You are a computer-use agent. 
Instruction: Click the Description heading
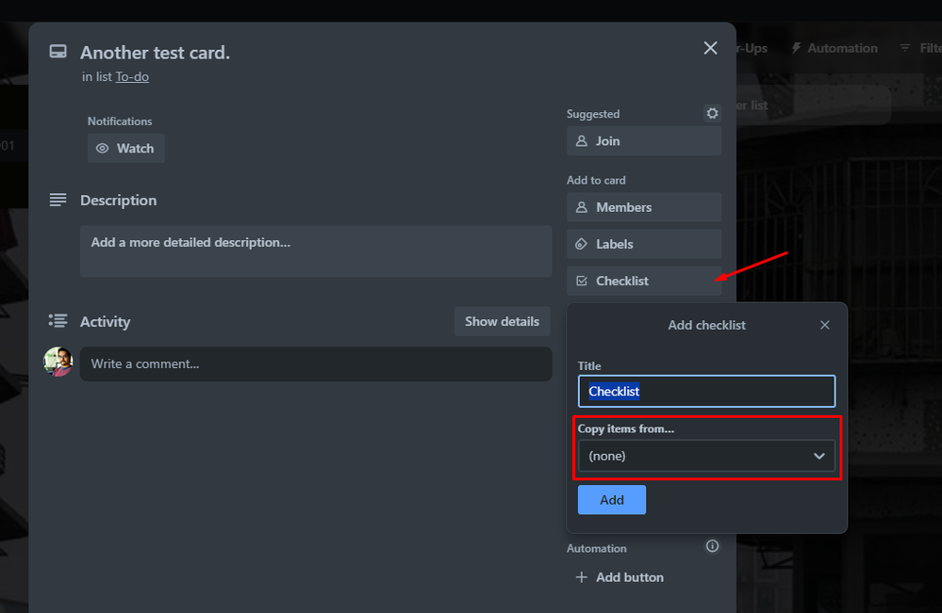pyautogui.click(x=119, y=201)
